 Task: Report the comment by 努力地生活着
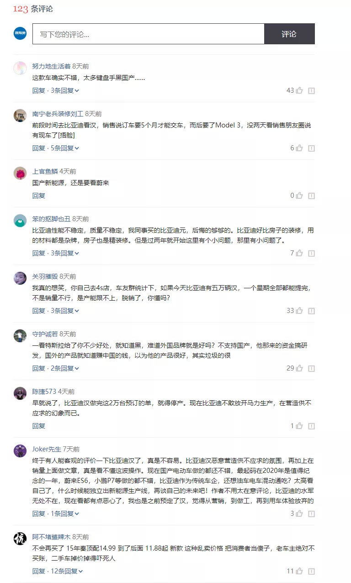coord(311,90)
